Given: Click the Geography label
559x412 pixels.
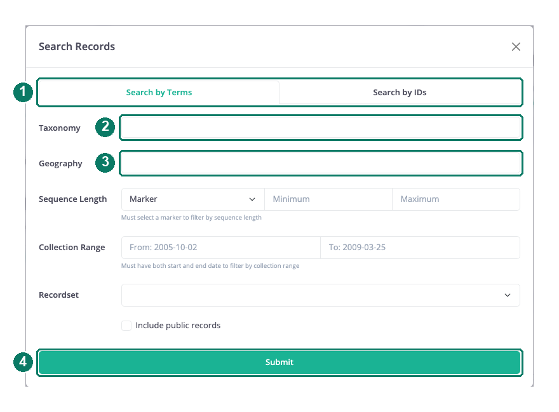Looking at the screenshot, I should pos(60,164).
